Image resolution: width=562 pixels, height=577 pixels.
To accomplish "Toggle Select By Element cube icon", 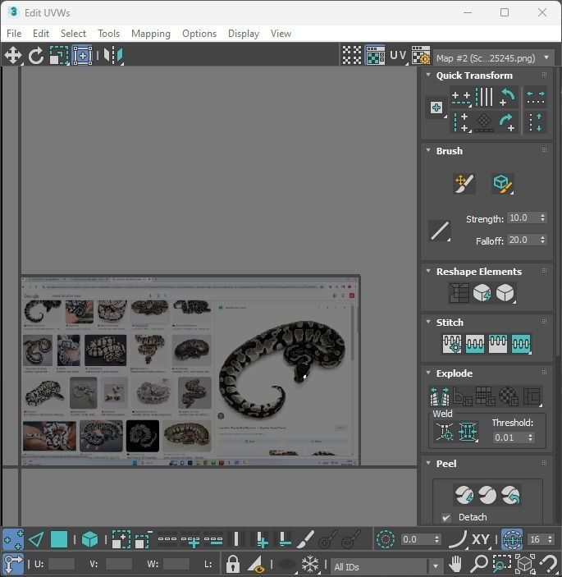I will 89,539.
